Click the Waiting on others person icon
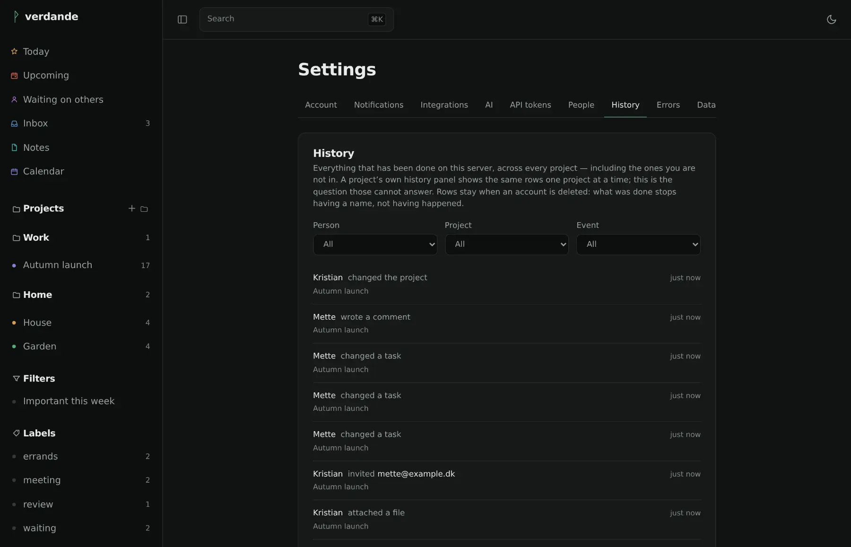This screenshot has width=851, height=547. tap(14, 100)
